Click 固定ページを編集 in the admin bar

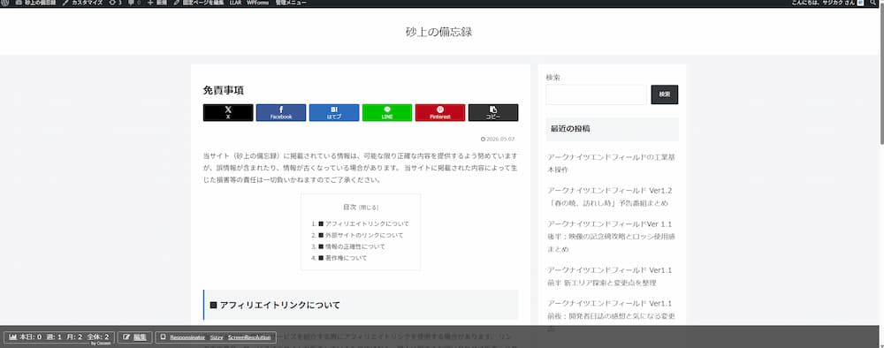point(198,3)
